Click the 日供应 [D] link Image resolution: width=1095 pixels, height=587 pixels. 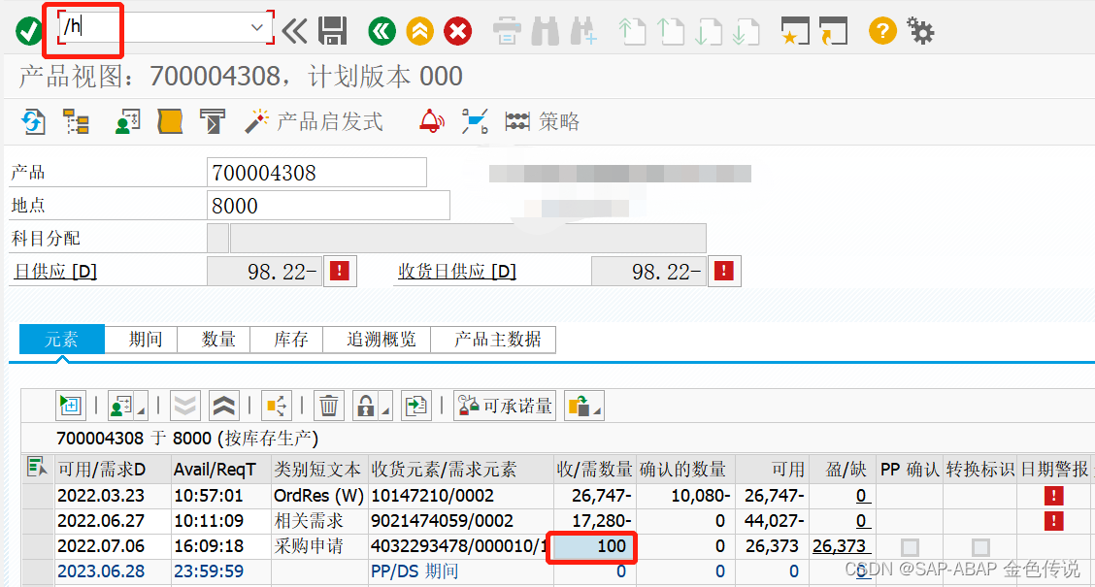click(x=55, y=272)
